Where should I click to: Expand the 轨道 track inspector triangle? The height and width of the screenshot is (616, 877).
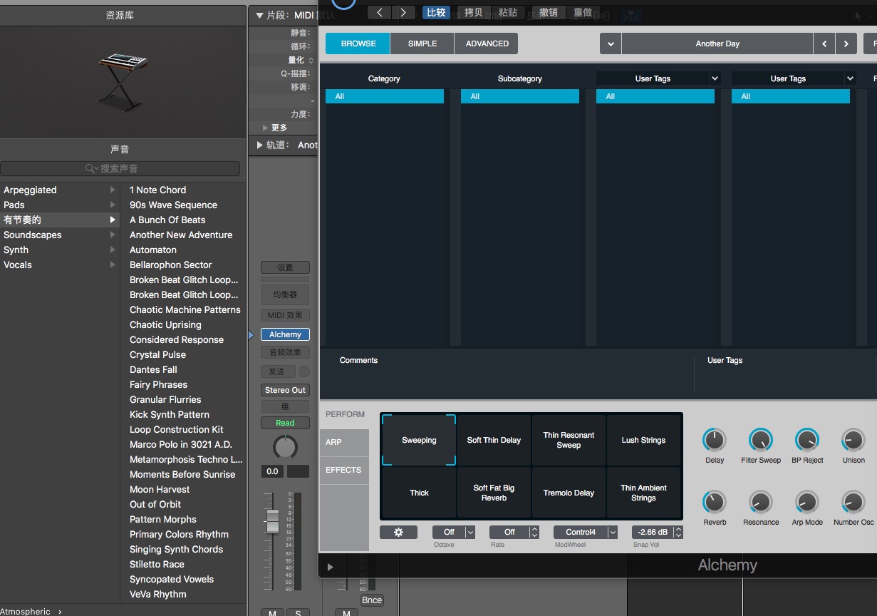(x=259, y=145)
